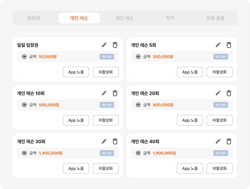250x189 pixels.
Task: Remove 개인 레슨 20회 using trash icon
Action: [x=229, y=93]
